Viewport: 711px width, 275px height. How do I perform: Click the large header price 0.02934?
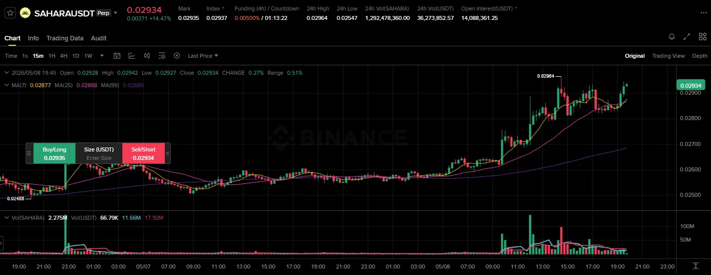144,9
